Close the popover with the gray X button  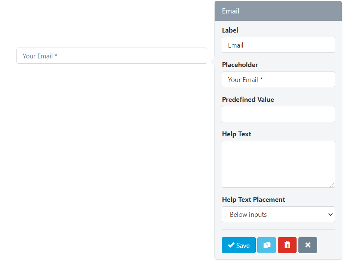(x=308, y=245)
